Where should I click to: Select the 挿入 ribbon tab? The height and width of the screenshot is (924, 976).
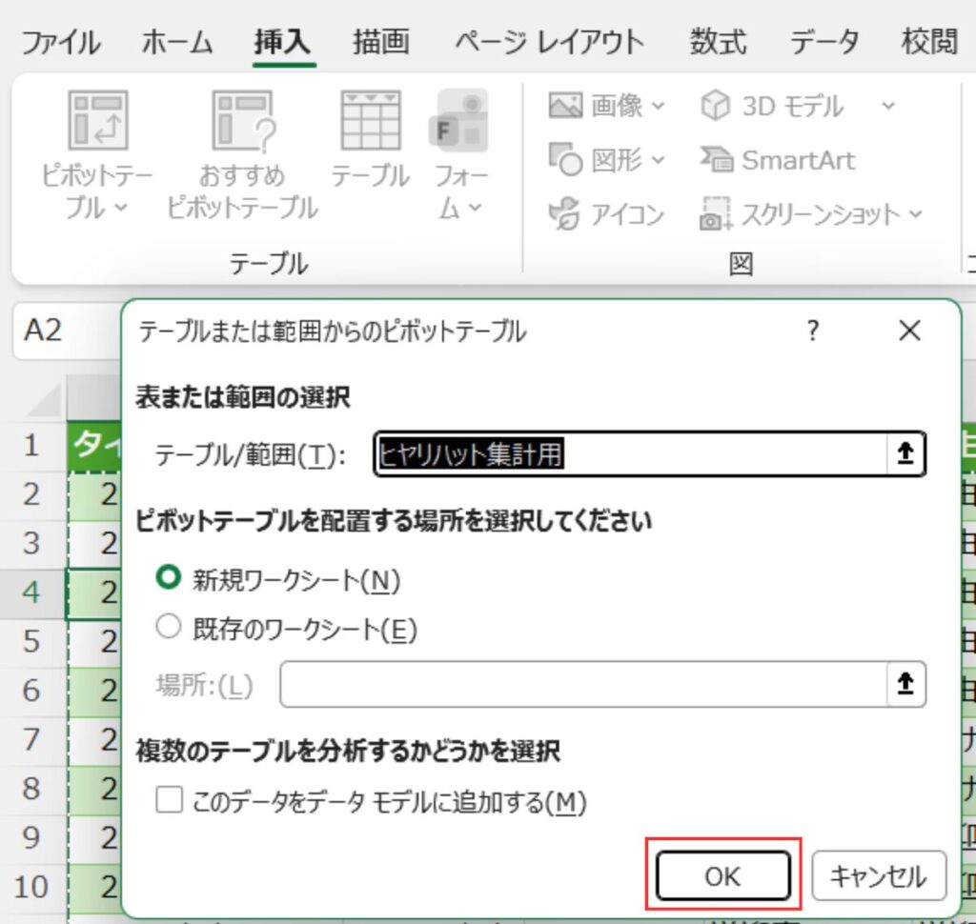(282, 42)
